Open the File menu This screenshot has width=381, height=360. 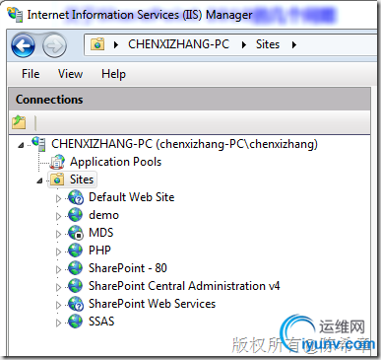31,74
